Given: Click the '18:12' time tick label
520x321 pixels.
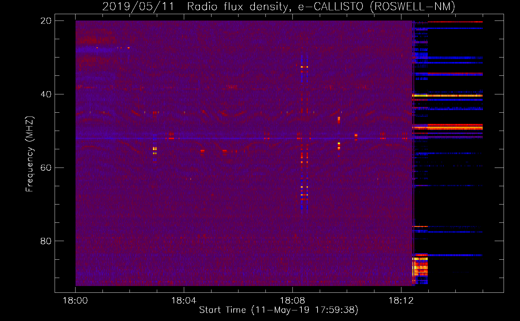Looking at the screenshot, I should (401, 301).
